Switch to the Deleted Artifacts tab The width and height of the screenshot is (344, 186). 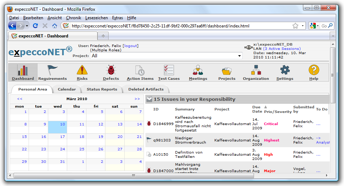point(146,89)
